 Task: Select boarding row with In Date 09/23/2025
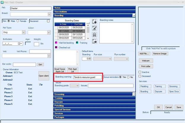70,28
